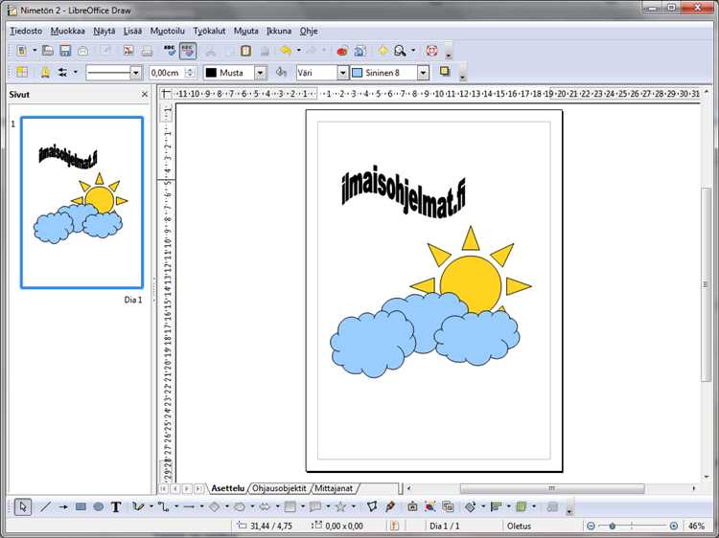Choose the Symbol shapes smiley tool
The height and width of the screenshot is (538, 719).
point(240,506)
